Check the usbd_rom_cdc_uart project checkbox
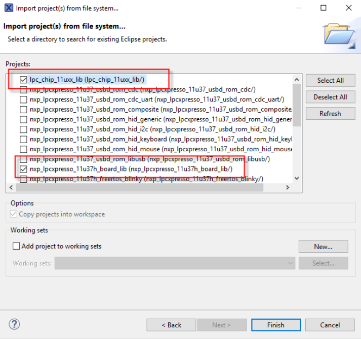Viewport: 361px width, 339px height. (x=23, y=99)
